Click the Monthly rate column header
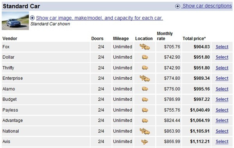The height and width of the screenshot is (148, 234). [x=165, y=36]
